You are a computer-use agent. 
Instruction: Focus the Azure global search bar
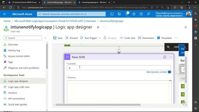71,14
